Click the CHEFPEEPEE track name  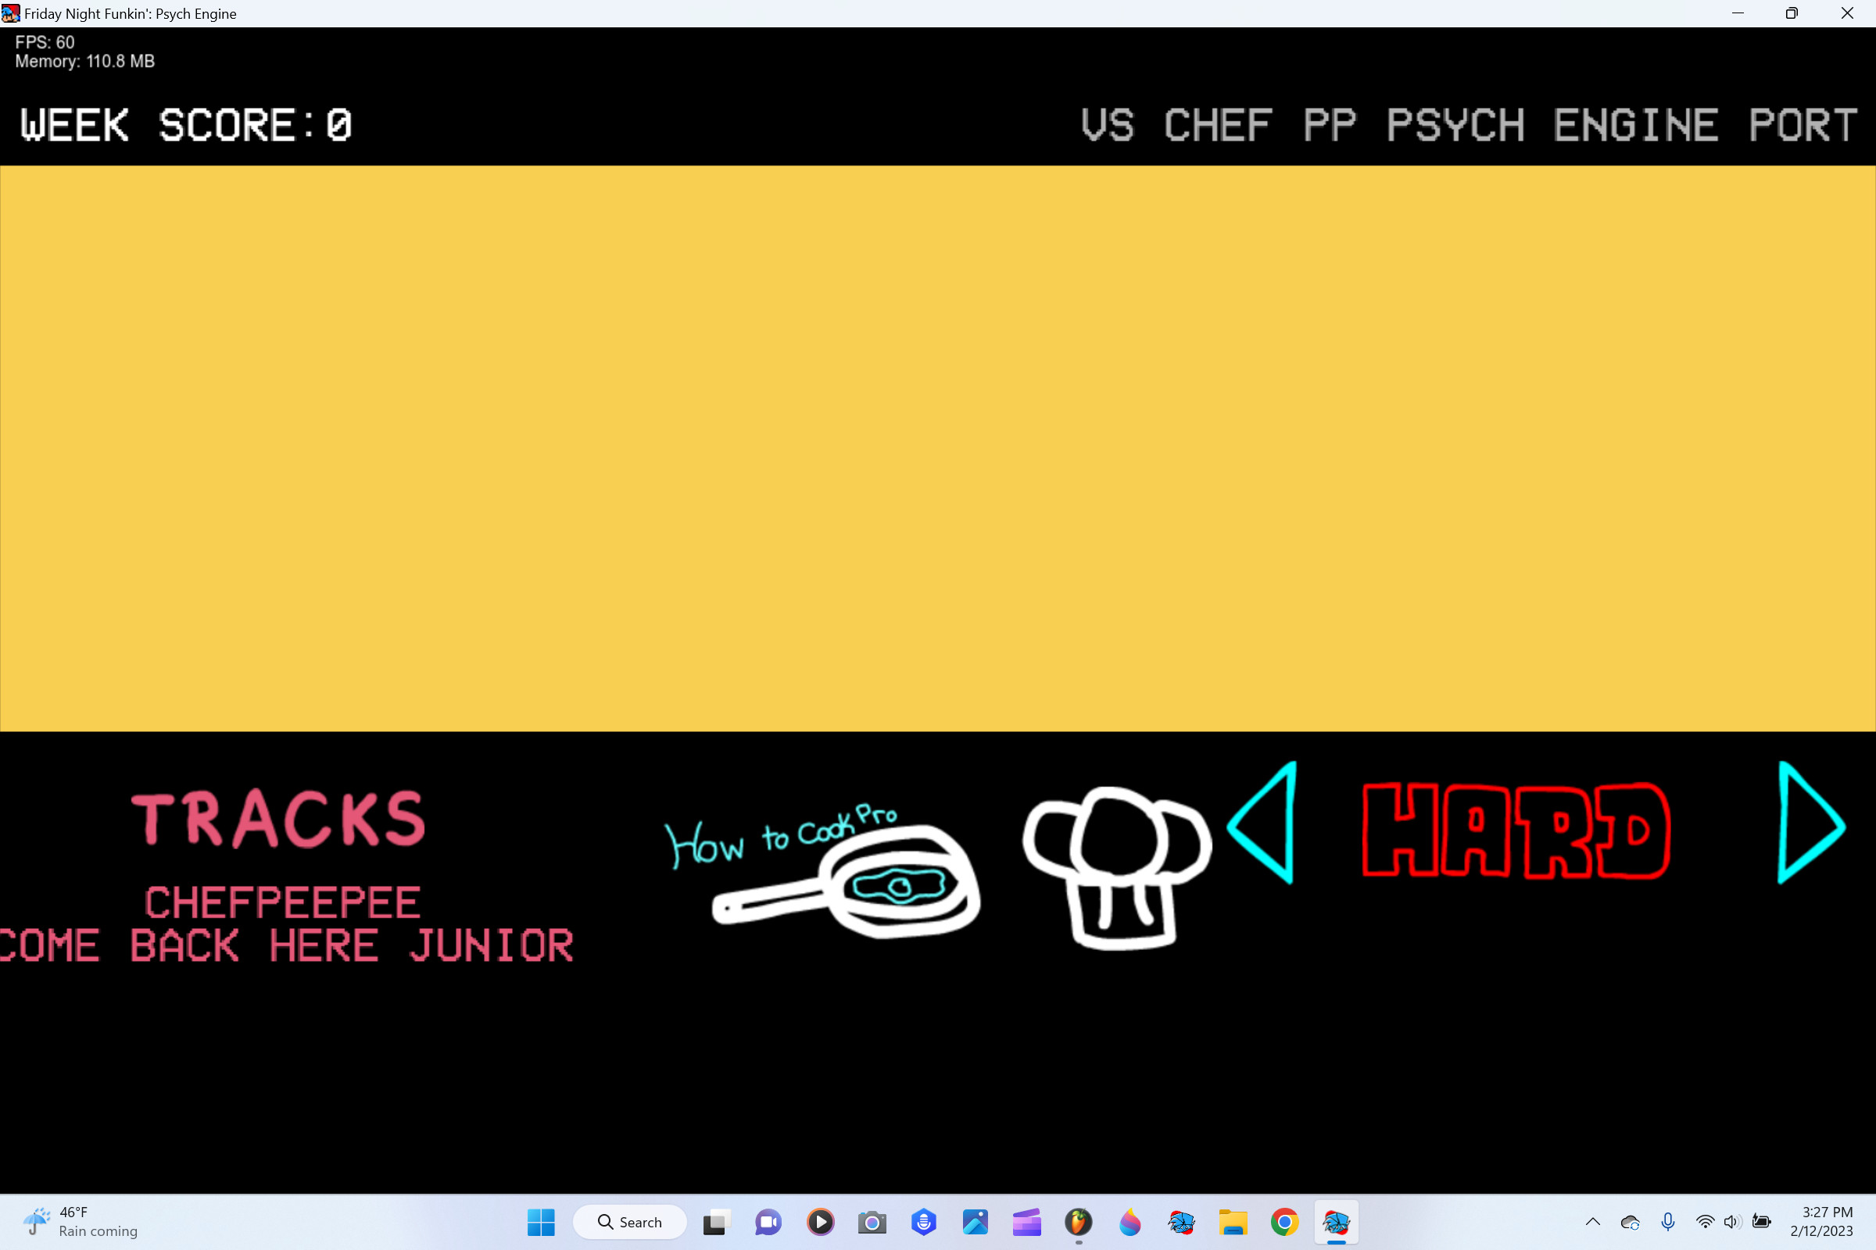282,903
